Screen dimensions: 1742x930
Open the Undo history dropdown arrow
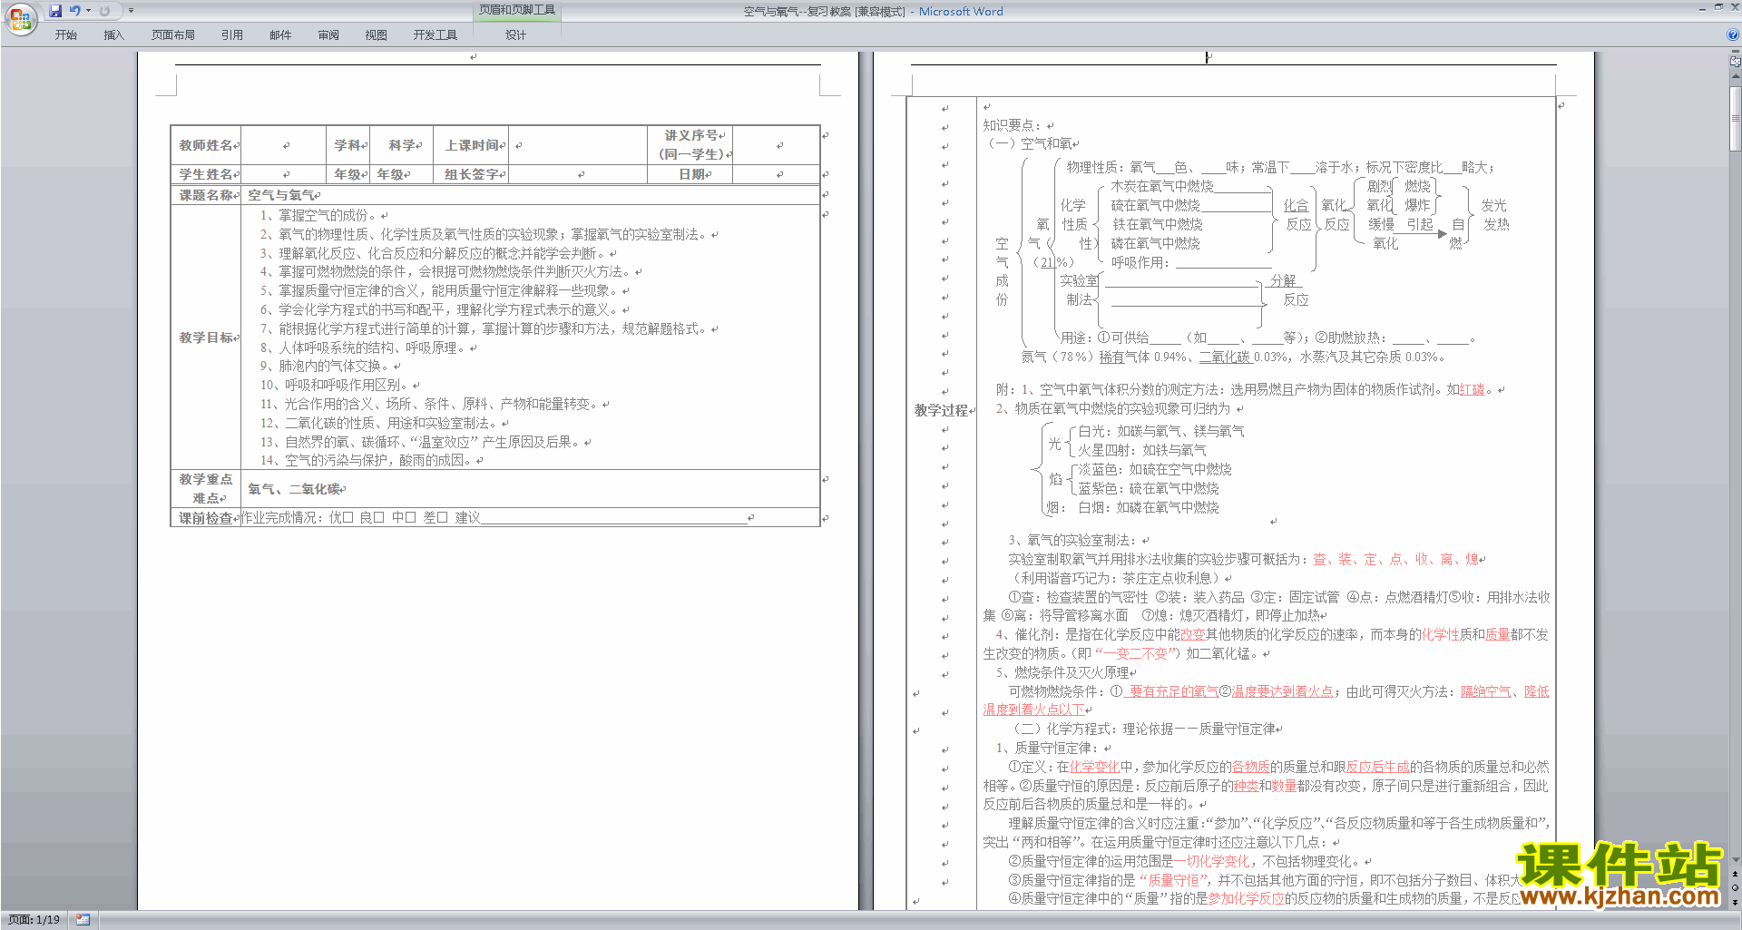(88, 11)
